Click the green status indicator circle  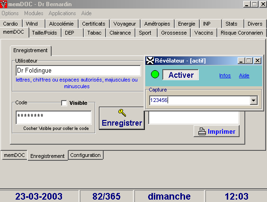coord(155,74)
